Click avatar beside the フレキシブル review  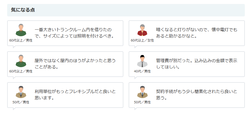pyautogui.click(x=21, y=92)
